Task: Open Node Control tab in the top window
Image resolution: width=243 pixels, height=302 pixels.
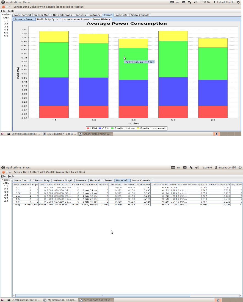Action: tap(23, 15)
